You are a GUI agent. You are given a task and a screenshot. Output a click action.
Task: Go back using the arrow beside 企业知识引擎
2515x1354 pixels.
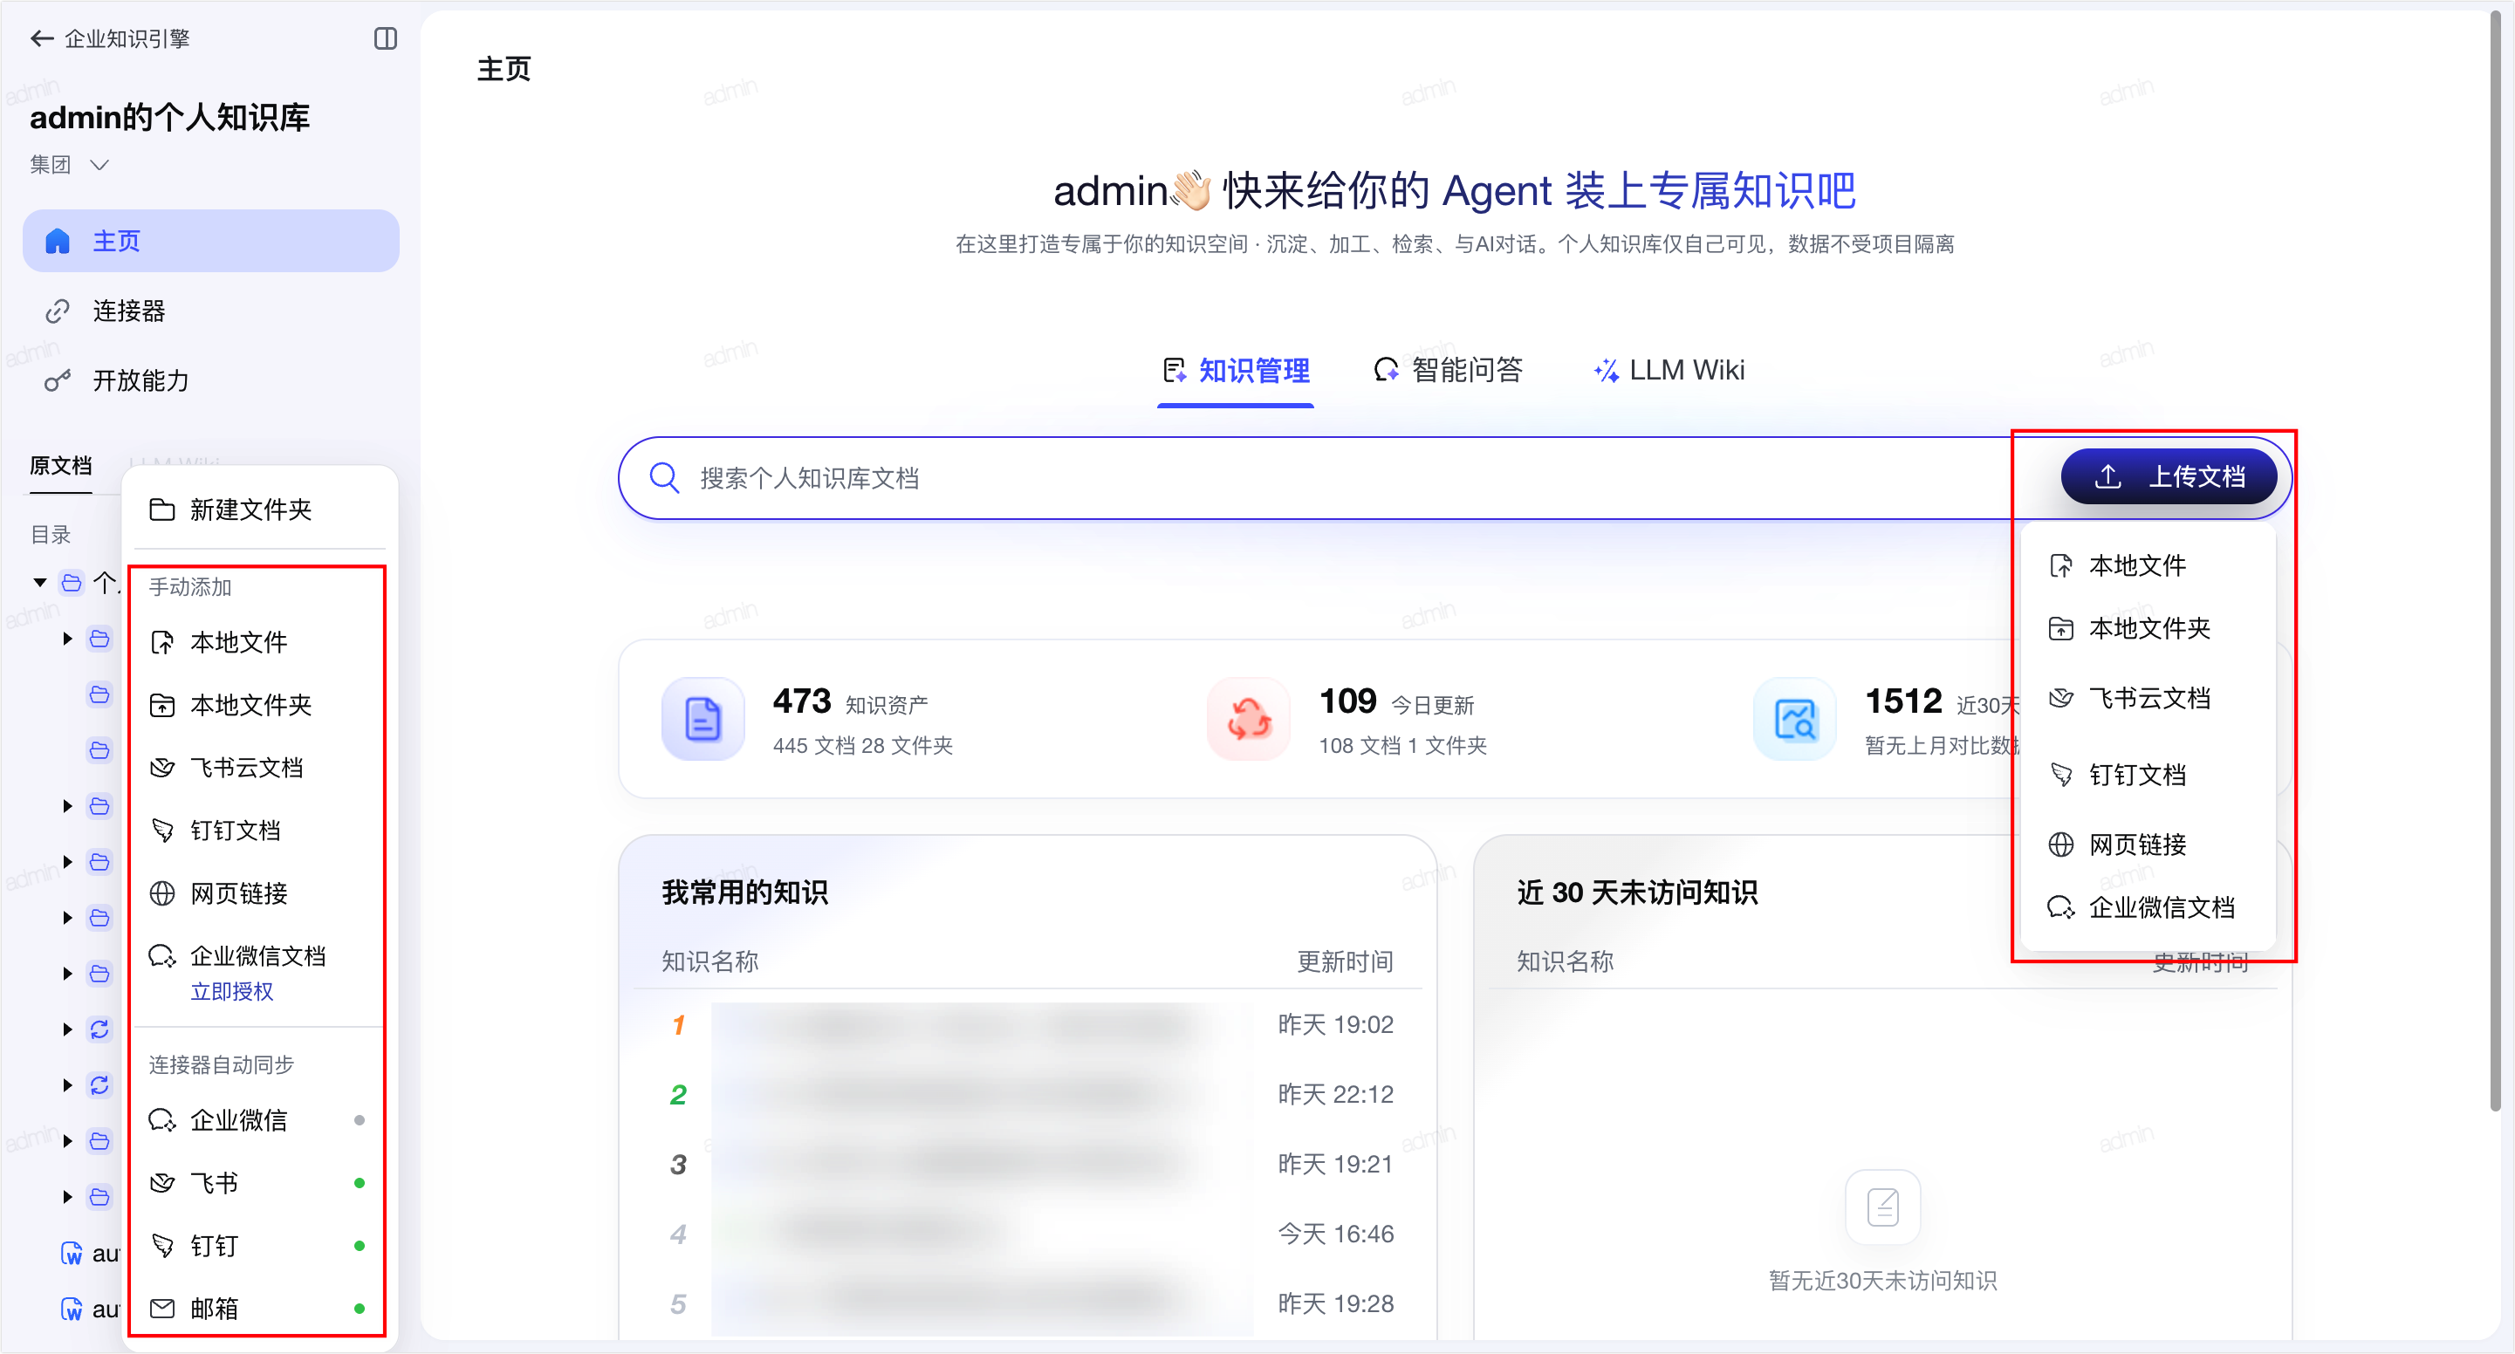(41, 38)
